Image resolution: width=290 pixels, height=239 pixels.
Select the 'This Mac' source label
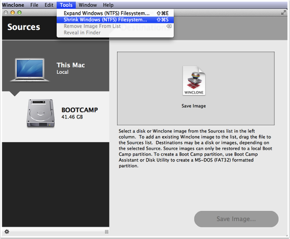click(x=71, y=65)
